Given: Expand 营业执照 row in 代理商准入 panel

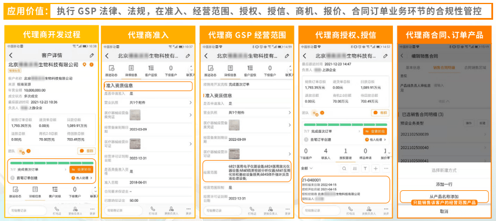Looking at the screenshot, I should pyautogui.click(x=148, y=103).
